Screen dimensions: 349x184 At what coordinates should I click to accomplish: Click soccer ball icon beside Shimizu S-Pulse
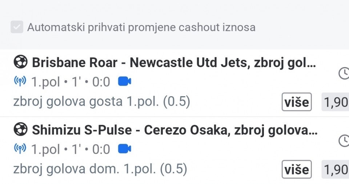click(20, 130)
